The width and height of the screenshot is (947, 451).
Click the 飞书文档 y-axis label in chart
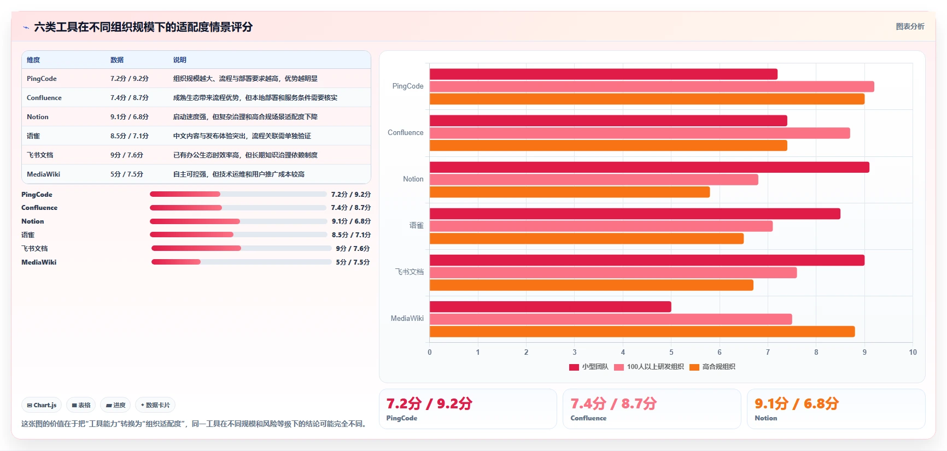point(410,272)
